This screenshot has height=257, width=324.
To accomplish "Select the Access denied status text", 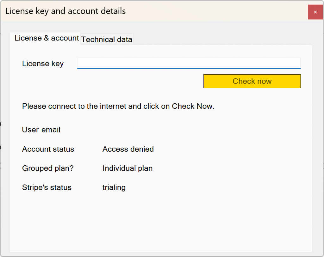I will tap(128, 149).
